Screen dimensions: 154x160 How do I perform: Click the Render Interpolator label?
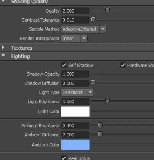click(40, 38)
